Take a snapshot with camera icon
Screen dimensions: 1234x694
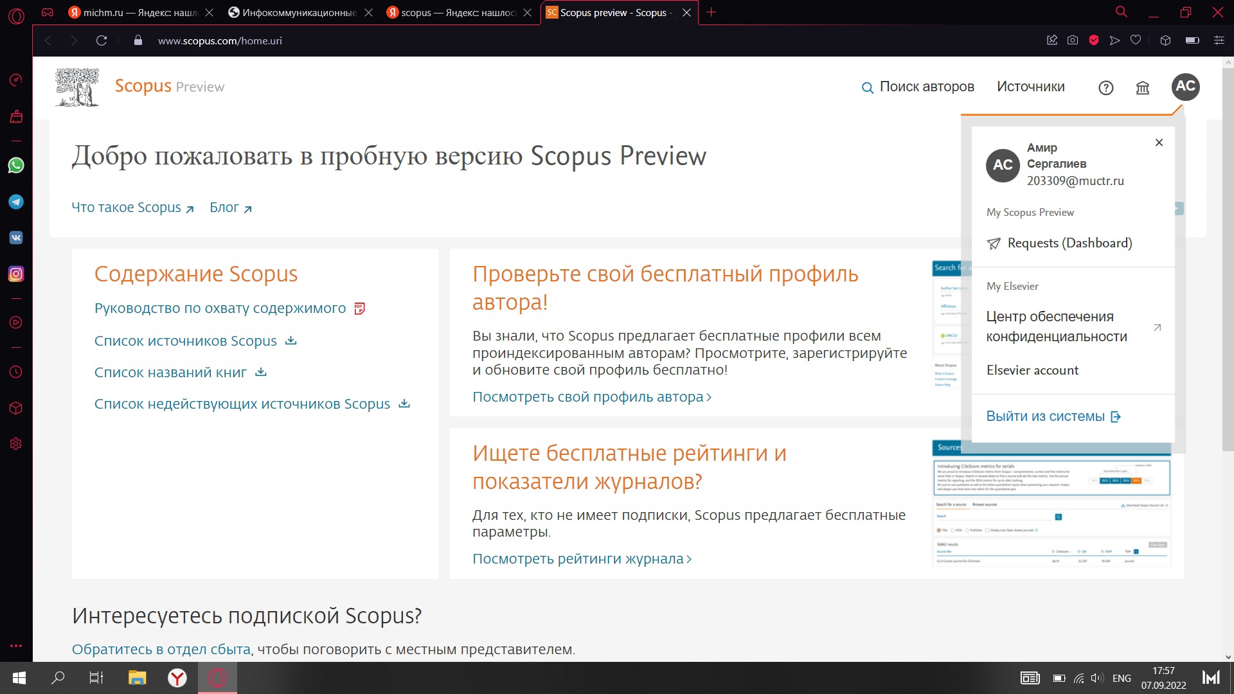tap(1073, 40)
